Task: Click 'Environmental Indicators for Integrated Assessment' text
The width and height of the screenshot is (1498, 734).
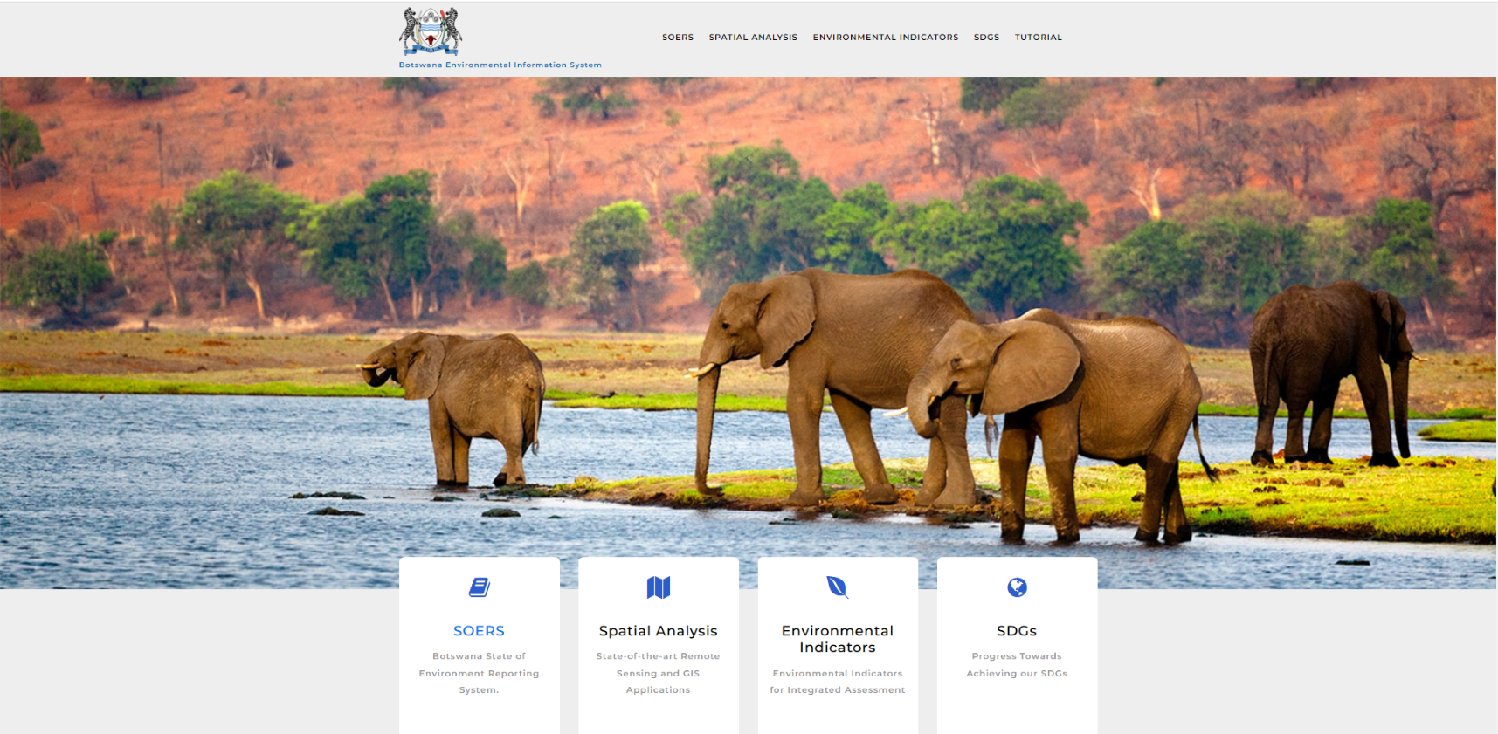Action: (x=838, y=682)
